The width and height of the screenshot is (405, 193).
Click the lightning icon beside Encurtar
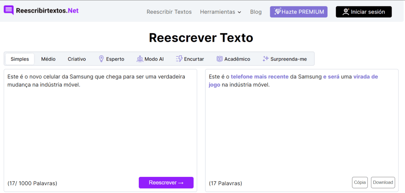coord(179,59)
